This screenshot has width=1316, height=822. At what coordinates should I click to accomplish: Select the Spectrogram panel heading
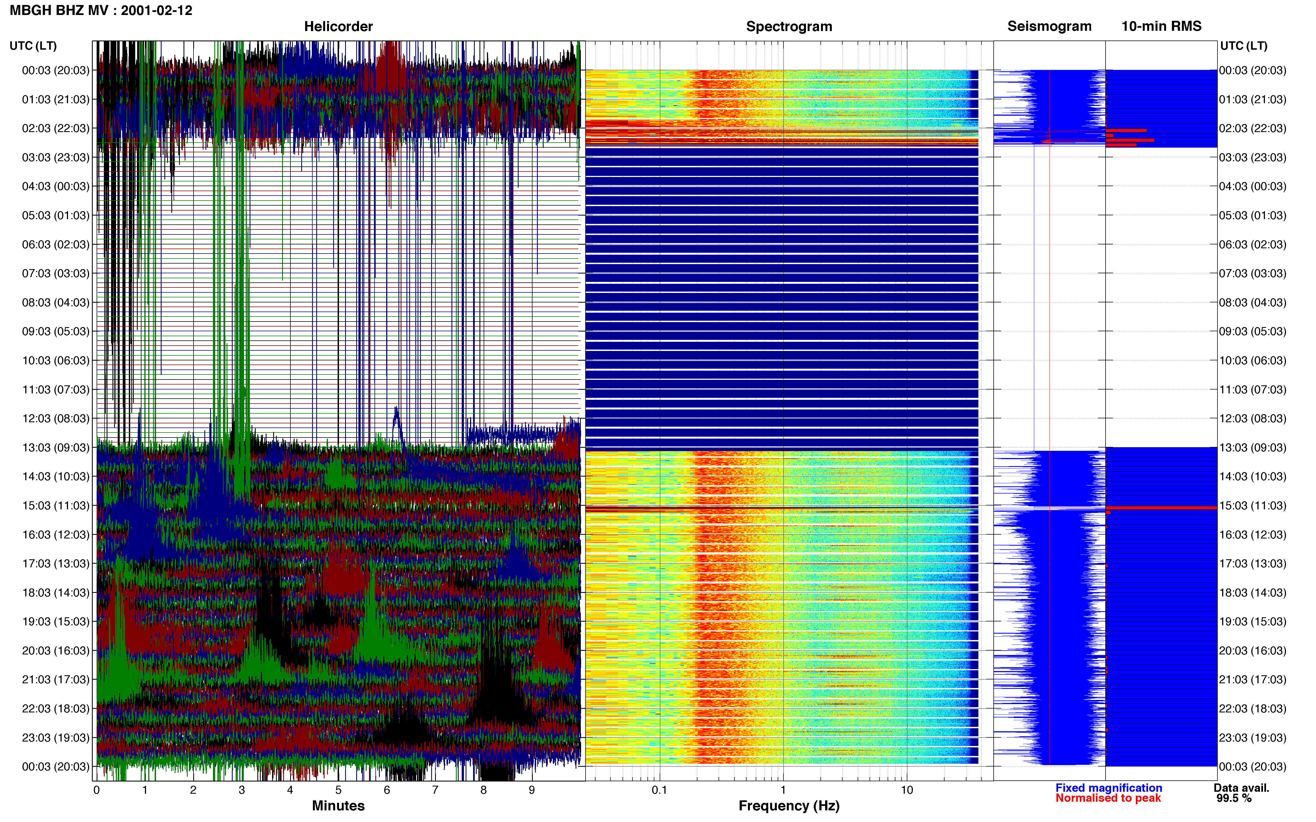[789, 26]
